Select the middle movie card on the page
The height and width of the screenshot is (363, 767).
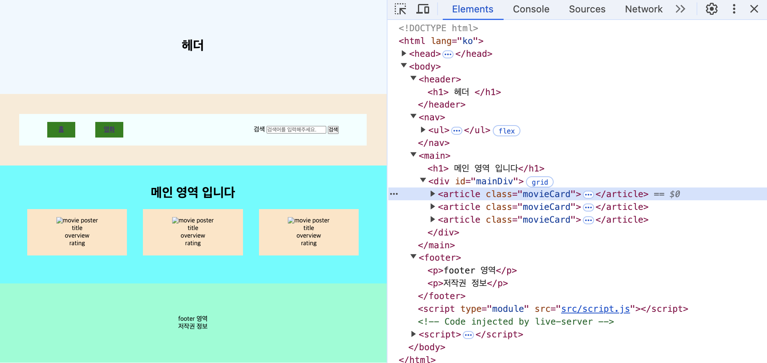[x=193, y=232]
